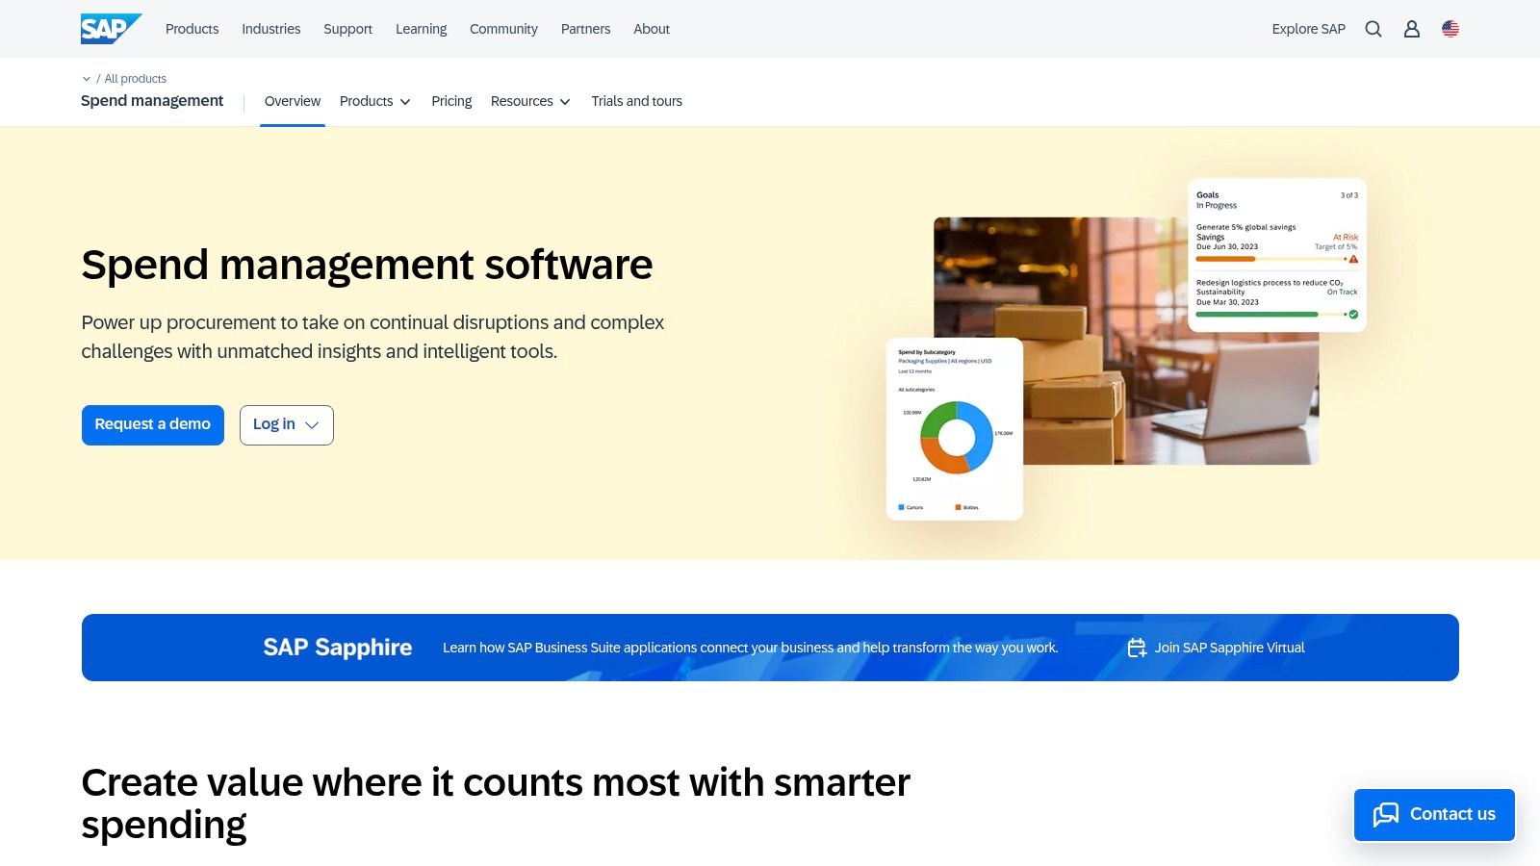Open the Community menu
This screenshot has height=866, width=1540.
click(503, 29)
